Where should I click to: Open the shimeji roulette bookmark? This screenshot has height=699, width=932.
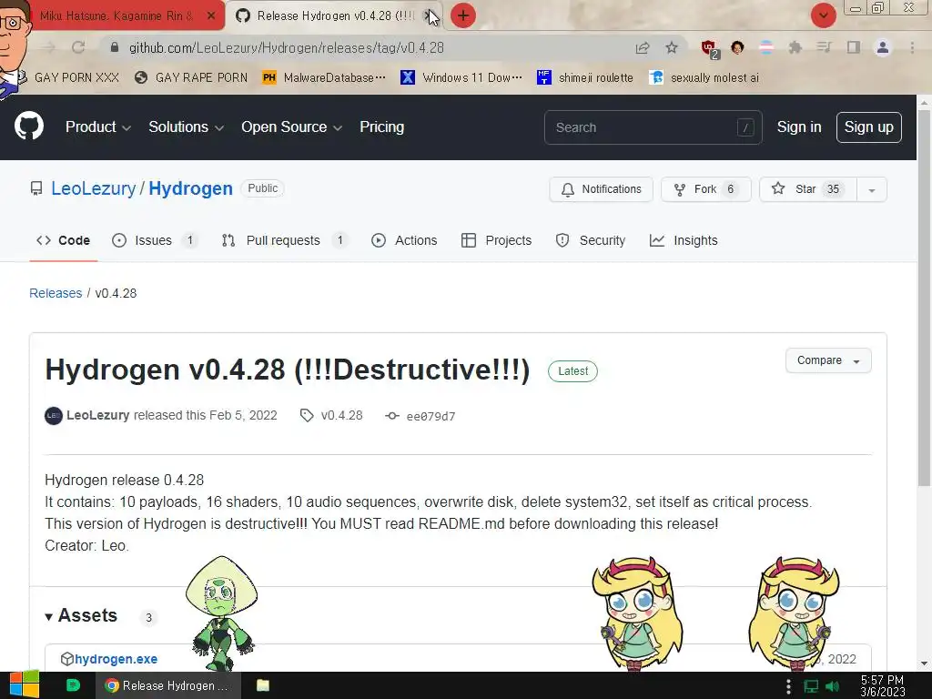tap(585, 78)
